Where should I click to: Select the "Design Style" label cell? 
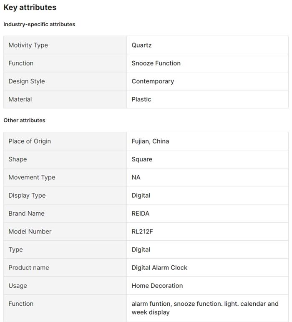tap(27, 81)
